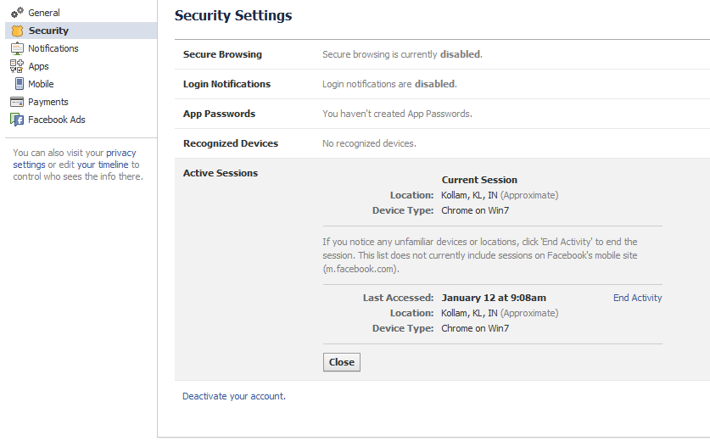The image size is (710, 441).
Task: Close the Active Sessions panel
Action: [x=341, y=362]
